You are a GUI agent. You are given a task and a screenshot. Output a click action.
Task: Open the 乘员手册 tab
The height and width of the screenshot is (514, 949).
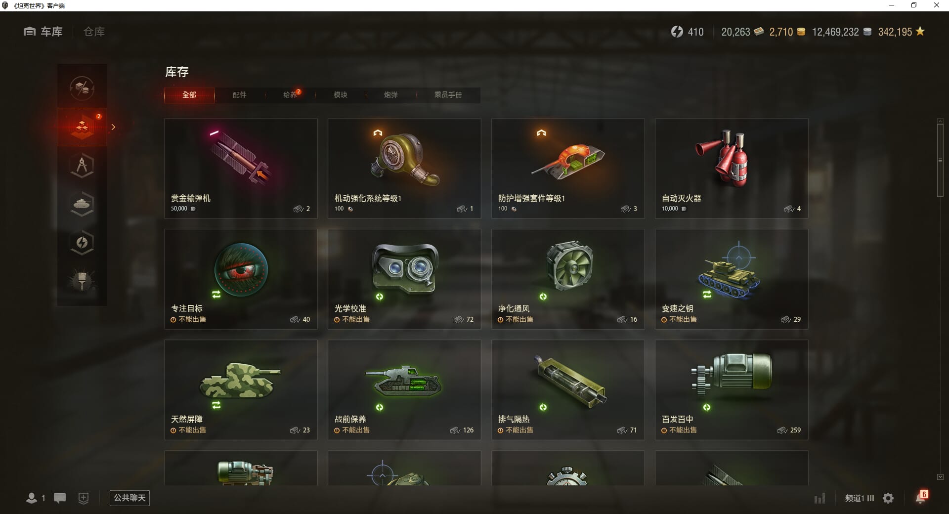coord(448,95)
